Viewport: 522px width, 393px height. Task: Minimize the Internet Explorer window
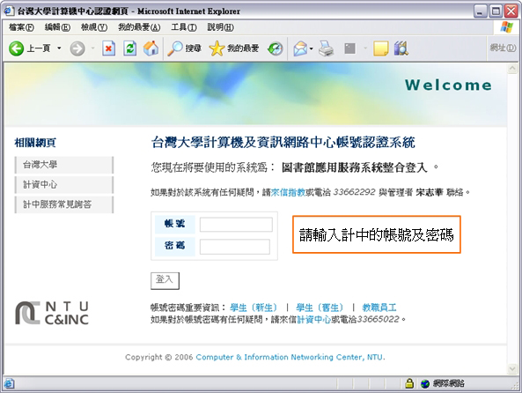(x=480, y=11)
